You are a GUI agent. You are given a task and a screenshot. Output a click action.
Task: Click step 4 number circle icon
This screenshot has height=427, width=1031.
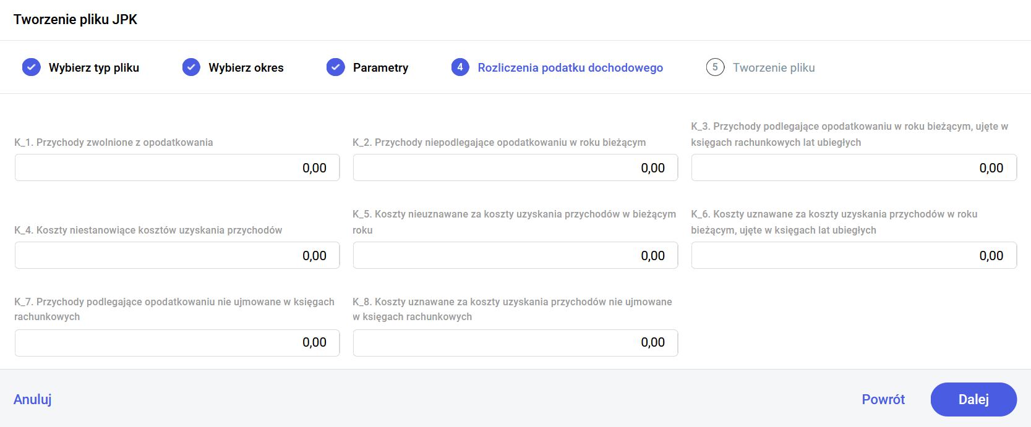pos(460,67)
